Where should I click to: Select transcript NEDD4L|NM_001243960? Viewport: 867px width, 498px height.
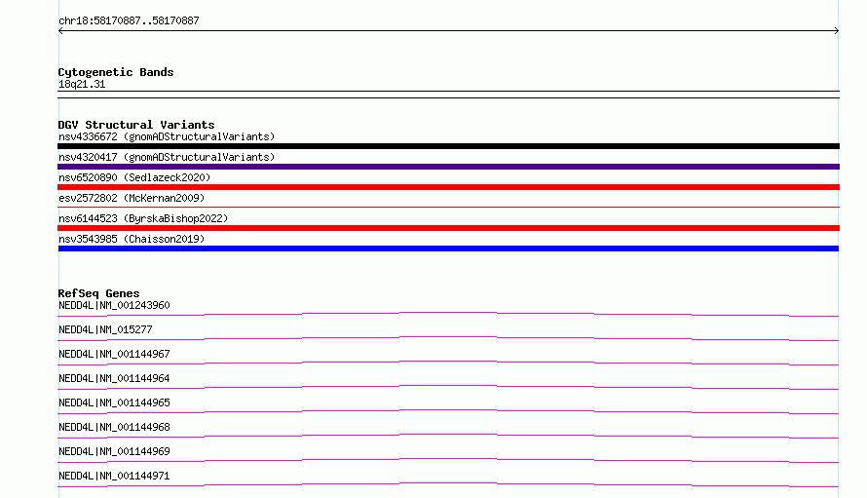[x=114, y=305]
